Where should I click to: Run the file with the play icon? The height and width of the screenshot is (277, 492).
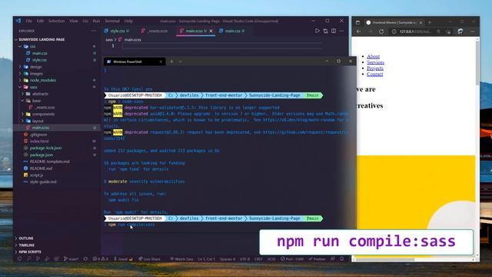pos(317,31)
